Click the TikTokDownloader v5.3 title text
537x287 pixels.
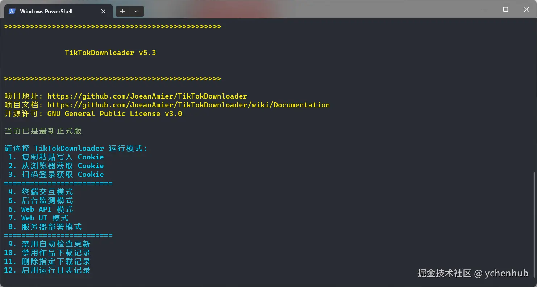[110, 53]
